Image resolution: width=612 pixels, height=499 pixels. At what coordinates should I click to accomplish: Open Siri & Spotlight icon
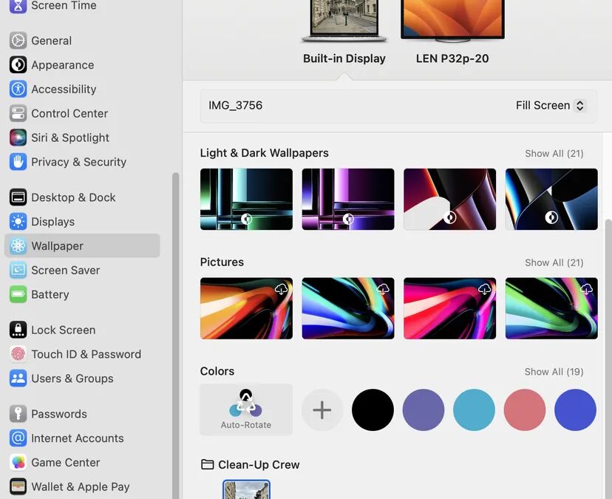(x=18, y=138)
